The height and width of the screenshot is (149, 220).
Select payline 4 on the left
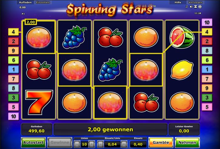(x=13, y=32)
